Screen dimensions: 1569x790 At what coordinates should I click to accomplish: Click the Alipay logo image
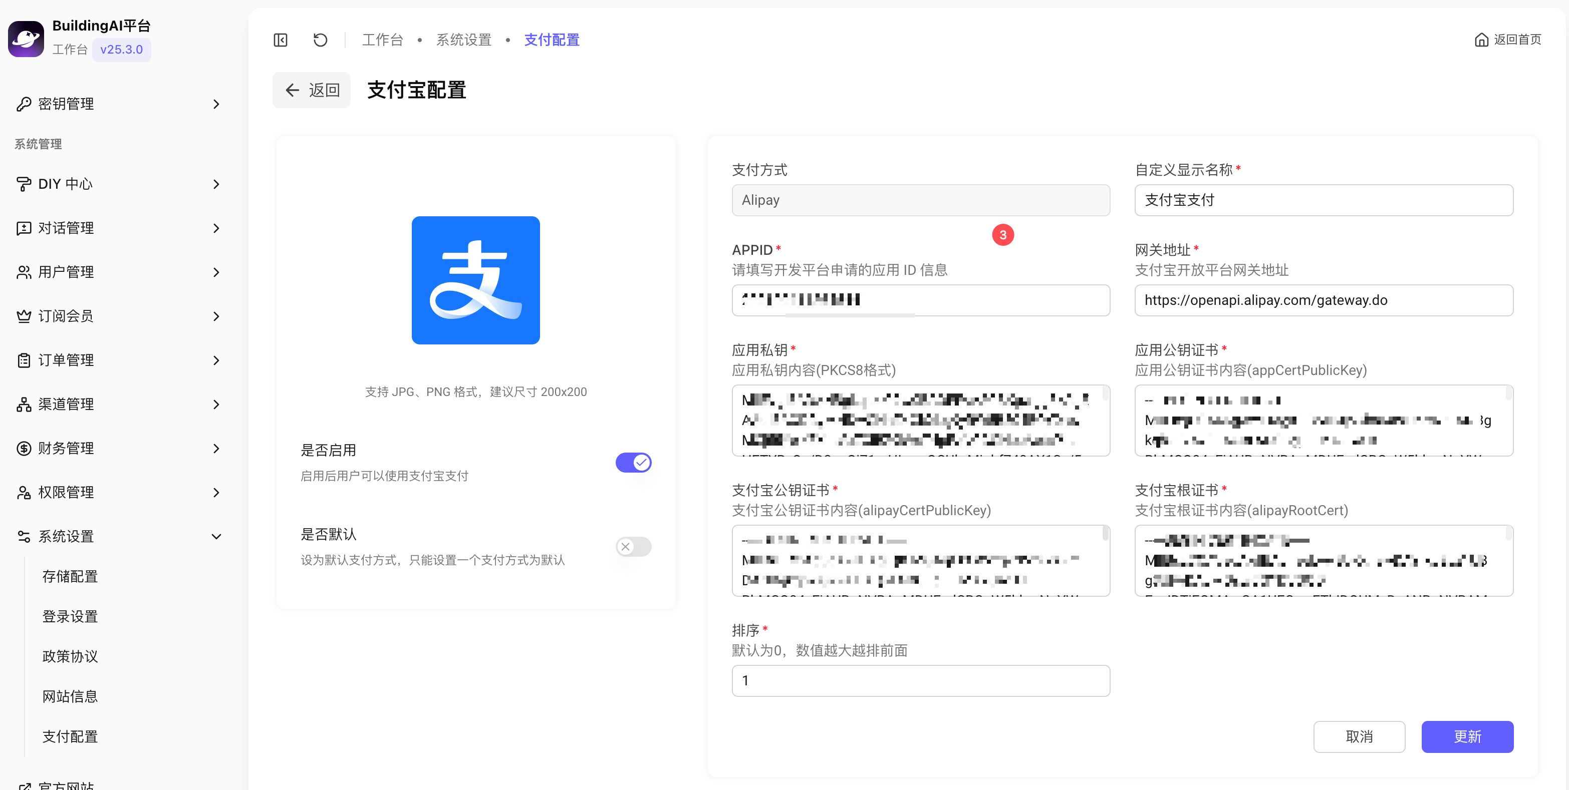tap(476, 280)
